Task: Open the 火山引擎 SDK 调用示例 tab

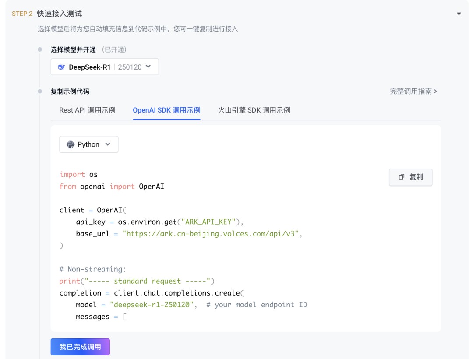Action: [x=254, y=110]
